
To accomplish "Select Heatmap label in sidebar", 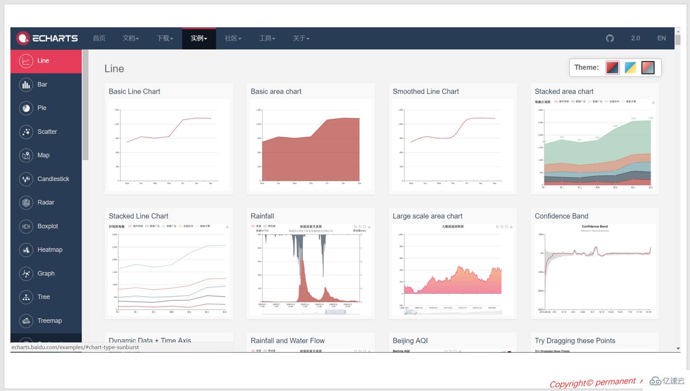I will [x=50, y=250].
